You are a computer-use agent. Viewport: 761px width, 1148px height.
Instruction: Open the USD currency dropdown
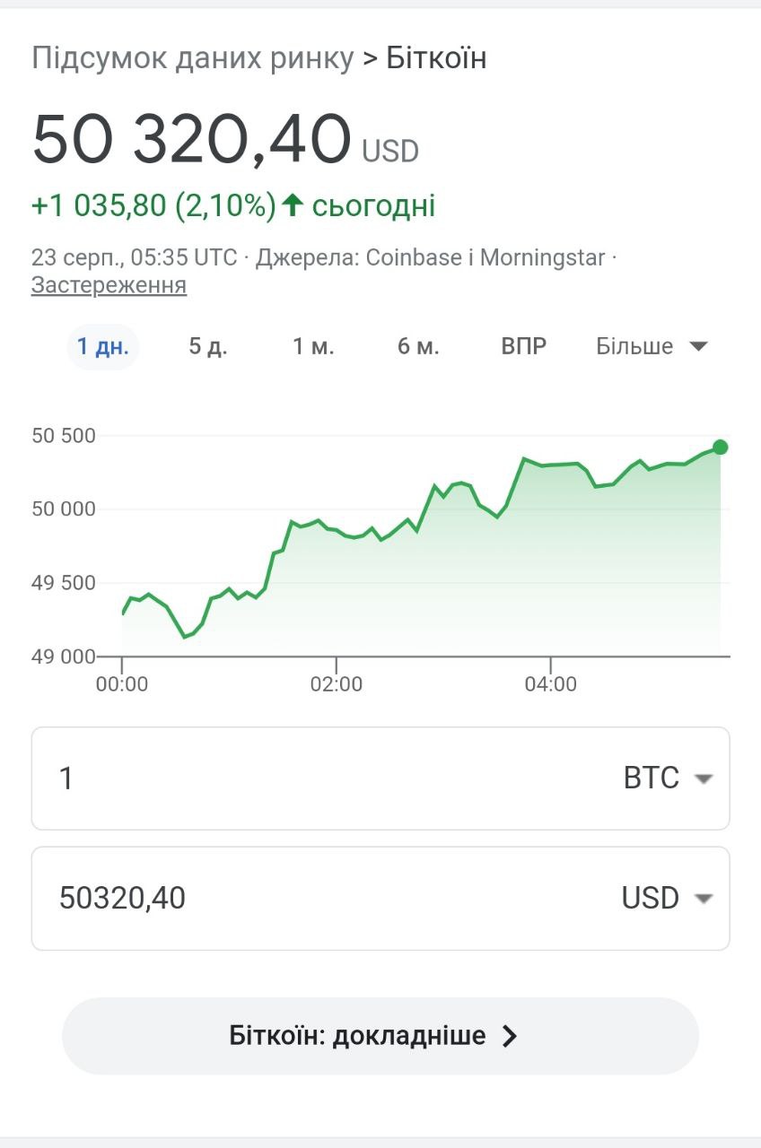click(668, 898)
